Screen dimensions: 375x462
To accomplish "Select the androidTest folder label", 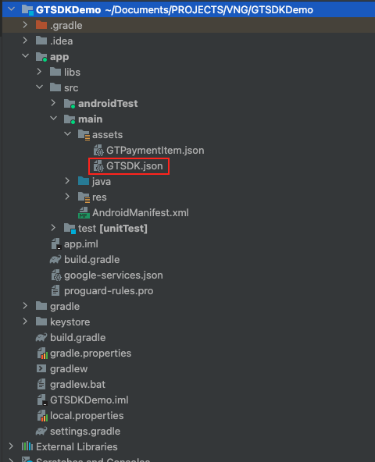I will (108, 103).
